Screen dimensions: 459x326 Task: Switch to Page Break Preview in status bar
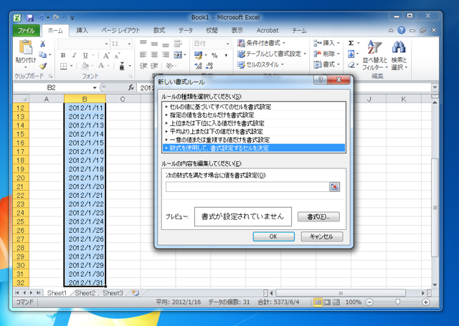(x=336, y=302)
